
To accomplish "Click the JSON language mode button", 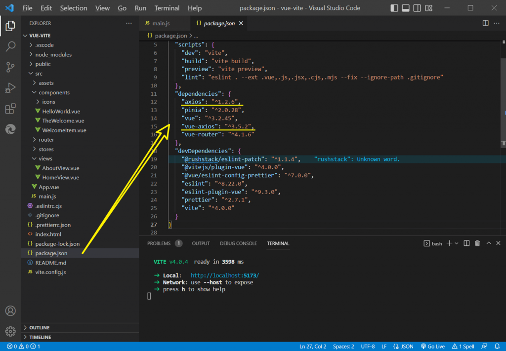I will pyautogui.click(x=403, y=347).
